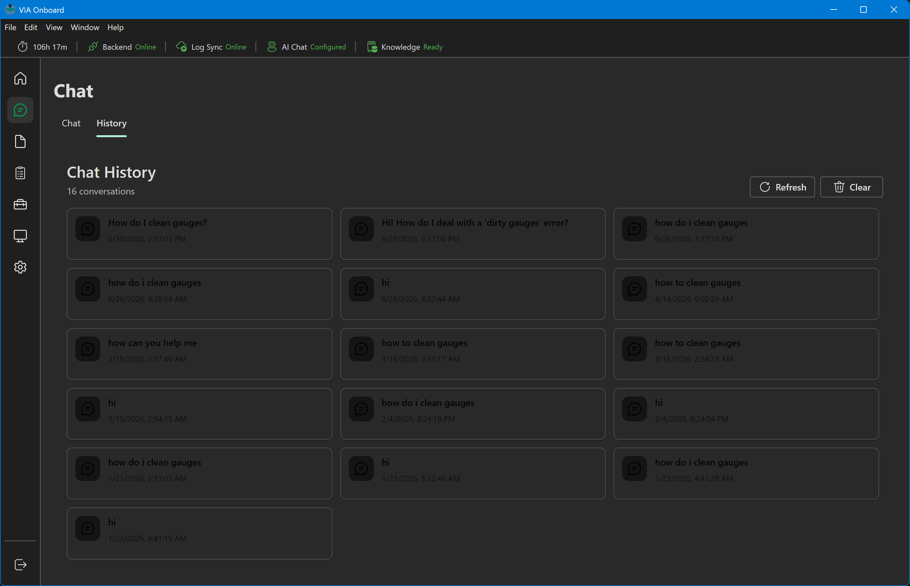Open 'hi' conversation from 1/23/2026, 5:12:46 AM
The height and width of the screenshot is (586, 910).
pos(472,474)
